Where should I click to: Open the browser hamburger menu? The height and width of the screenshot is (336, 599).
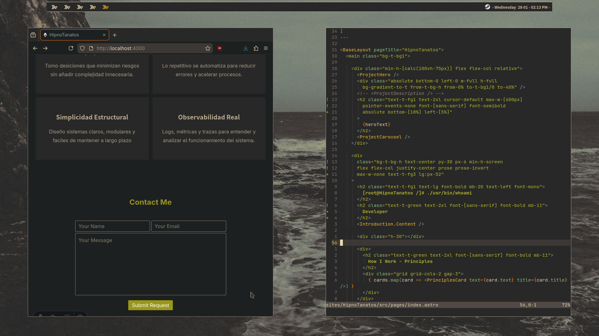(x=266, y=48)
